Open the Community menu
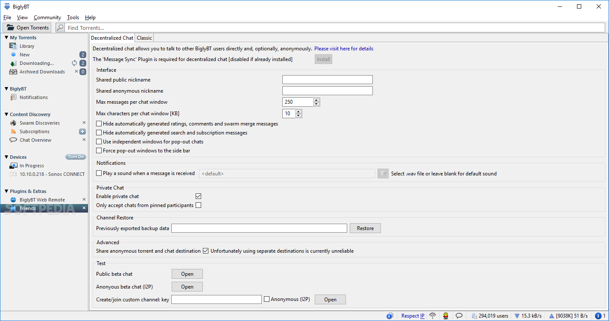Viewport: 609px width, 321px height. pos(47,18)
